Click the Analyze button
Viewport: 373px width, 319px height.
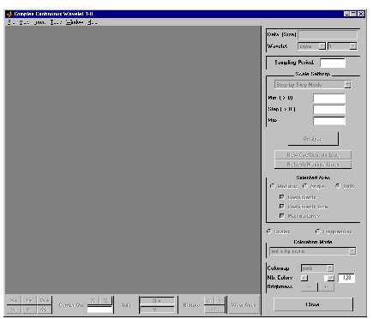[313, 139]
